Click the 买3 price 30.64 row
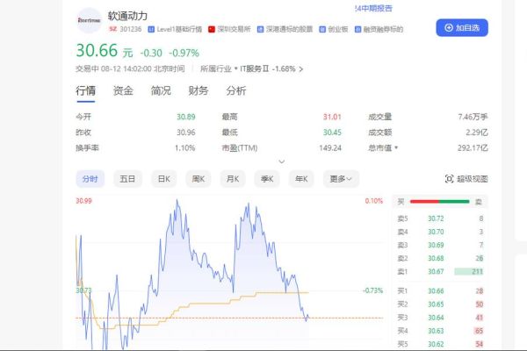Screen dimensions: 527x351 click(x=440, y=318)
